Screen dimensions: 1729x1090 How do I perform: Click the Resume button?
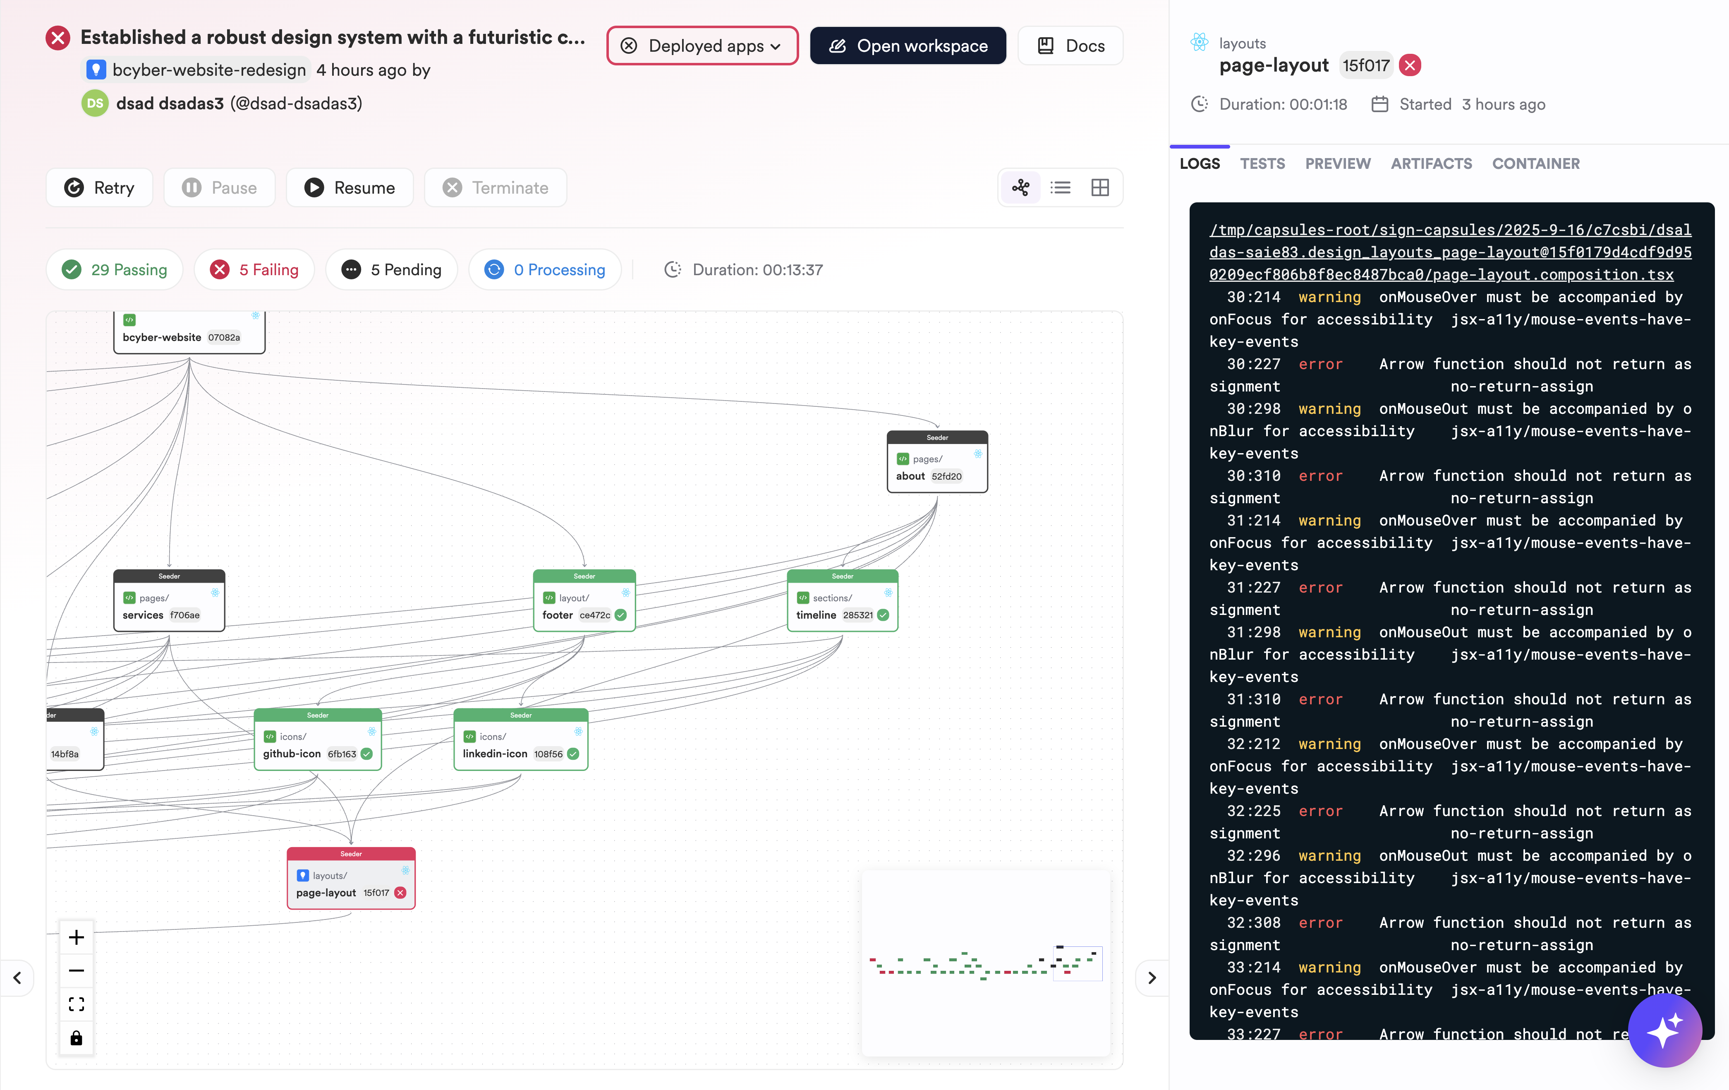point(350,187)
